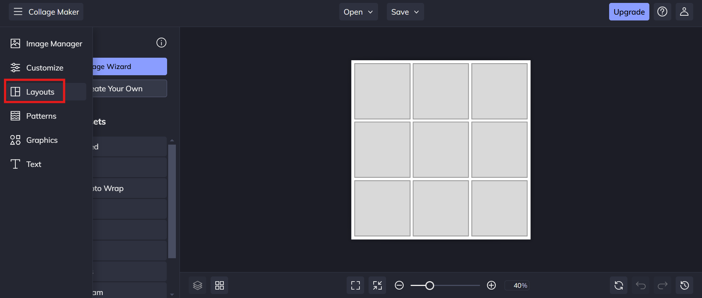Select the bottom-middle collage cell
Screen dimensions: 702x298
point(441,208)
